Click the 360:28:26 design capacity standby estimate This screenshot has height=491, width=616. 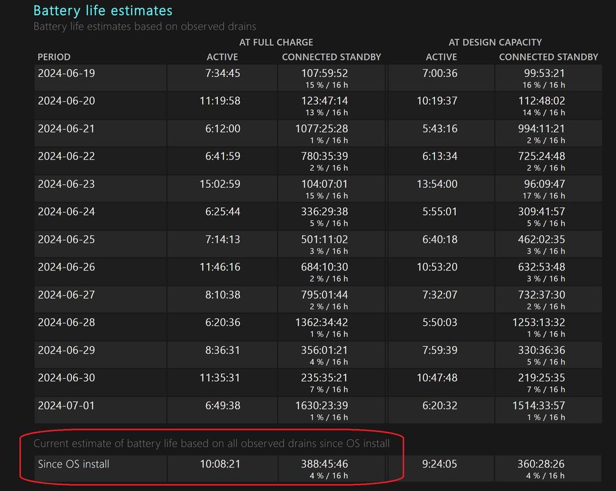pyautogui.click(x=541, y=464)
